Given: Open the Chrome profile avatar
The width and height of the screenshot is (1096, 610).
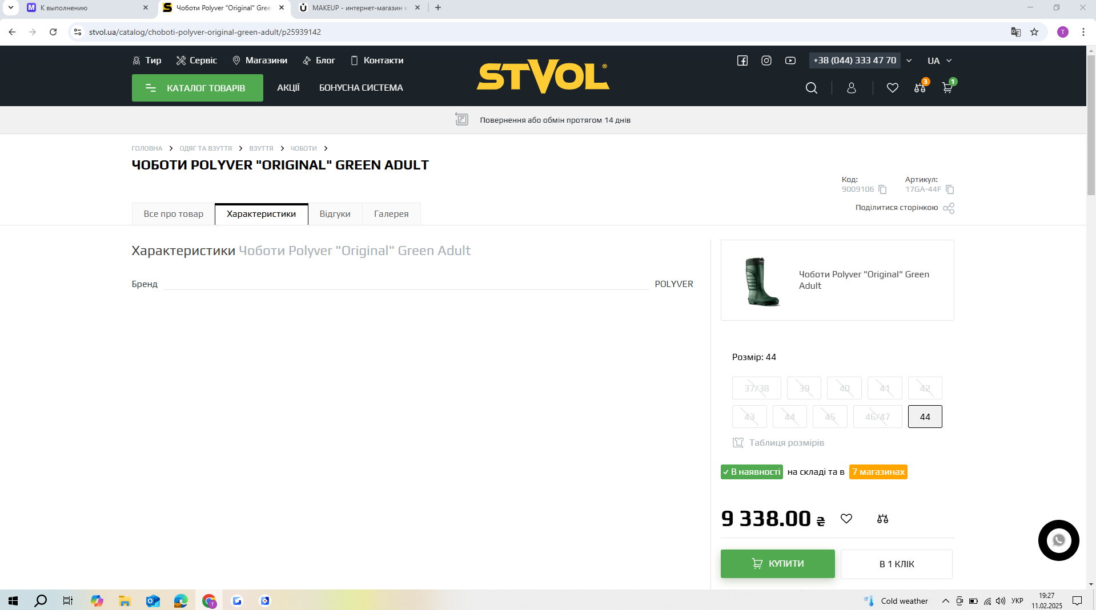Looking at the screenshot, I should pos(1063,32).
